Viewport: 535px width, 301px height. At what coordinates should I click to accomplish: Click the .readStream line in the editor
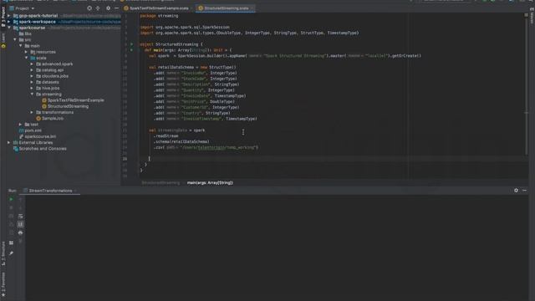(x=166, y=135)
